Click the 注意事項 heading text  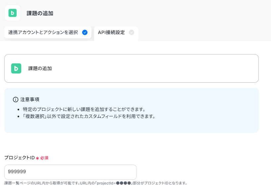pyautogui.click(x=30, y=99)
